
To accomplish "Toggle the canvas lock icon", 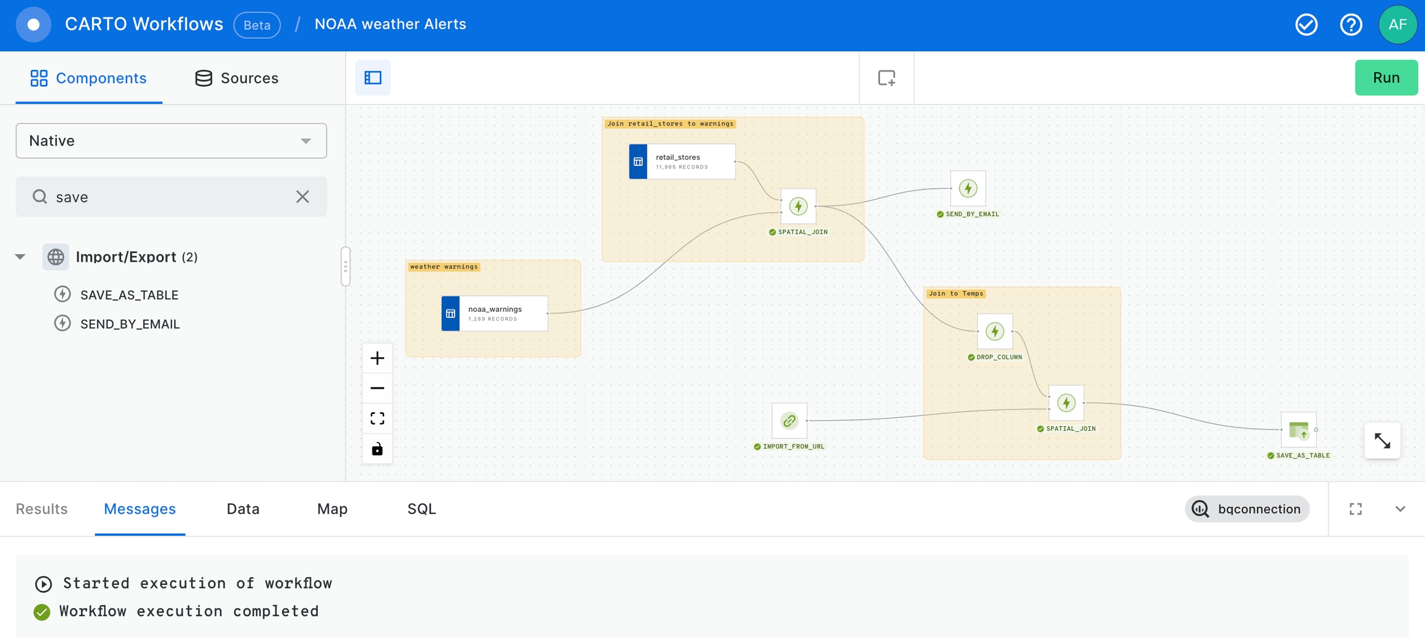I will 377,449.
